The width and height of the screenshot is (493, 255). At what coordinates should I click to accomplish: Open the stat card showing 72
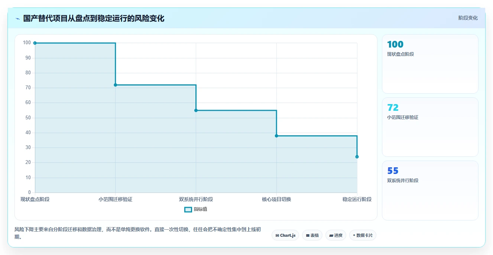[430, 127]
